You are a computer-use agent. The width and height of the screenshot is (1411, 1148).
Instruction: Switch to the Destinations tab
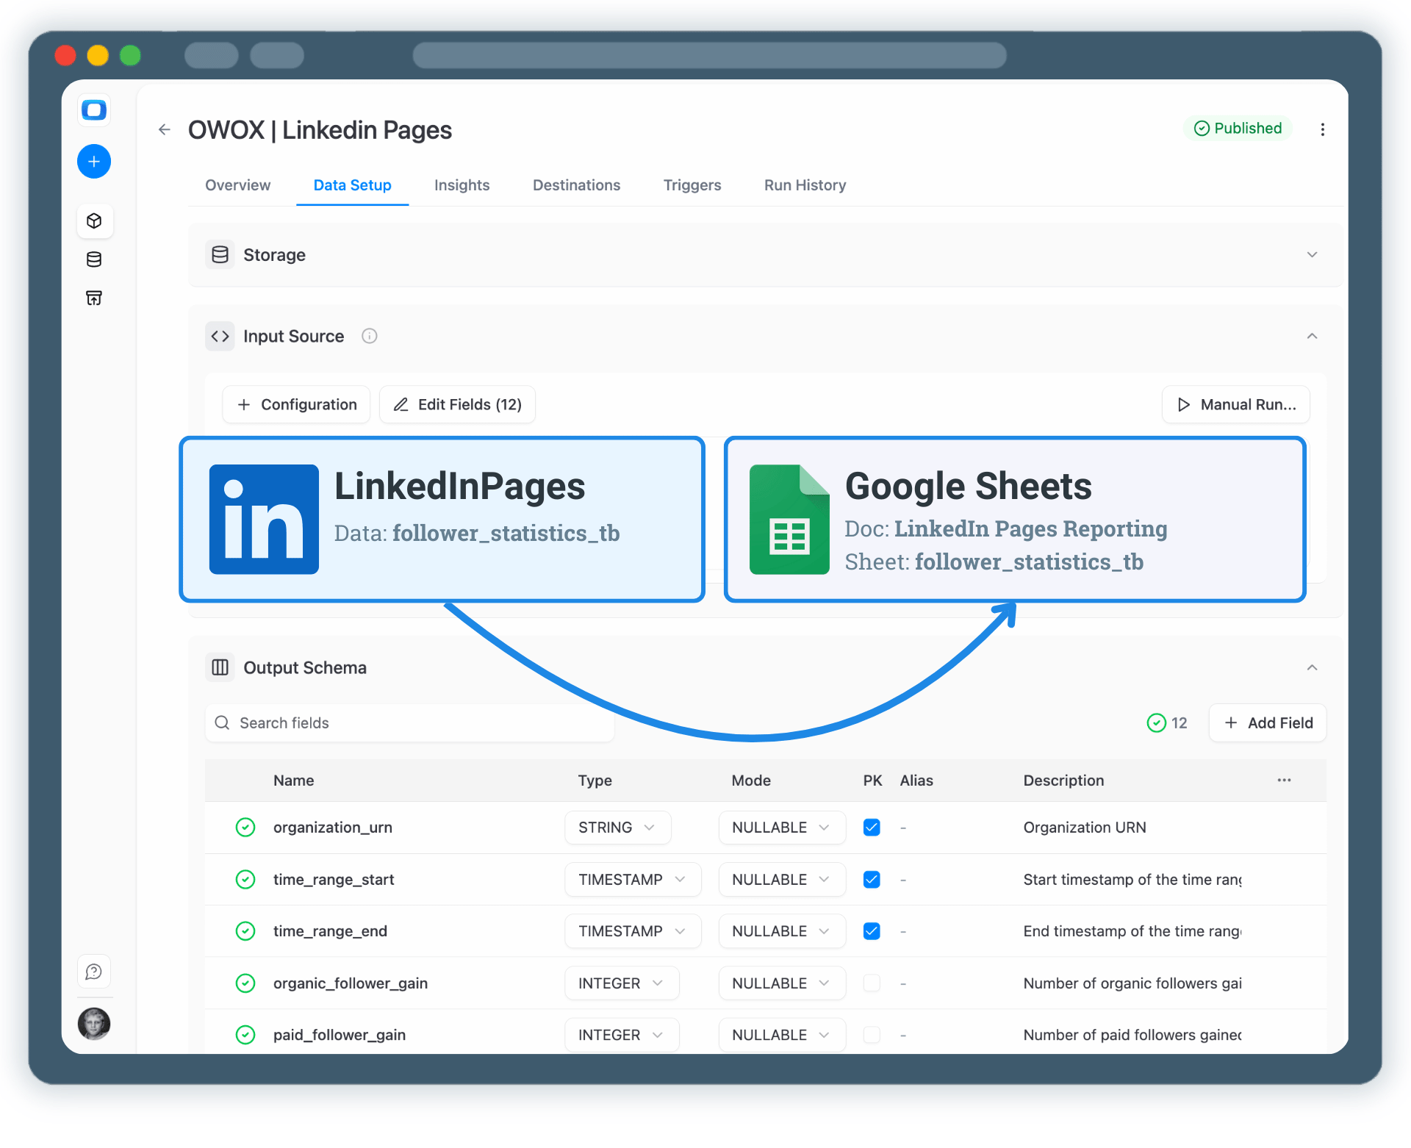576,185
